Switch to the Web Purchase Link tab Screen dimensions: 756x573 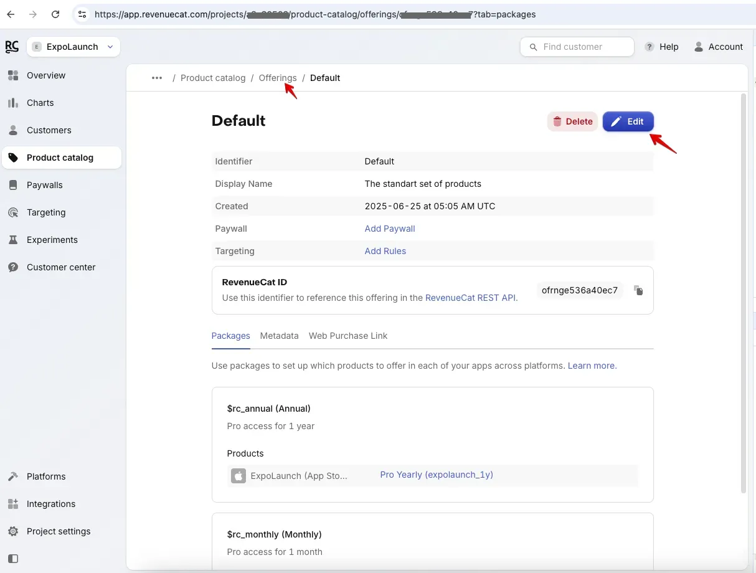[348, 336]
